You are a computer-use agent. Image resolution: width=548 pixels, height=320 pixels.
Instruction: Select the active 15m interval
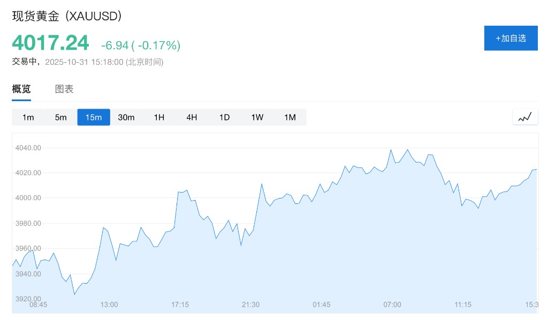pos(94,117)
